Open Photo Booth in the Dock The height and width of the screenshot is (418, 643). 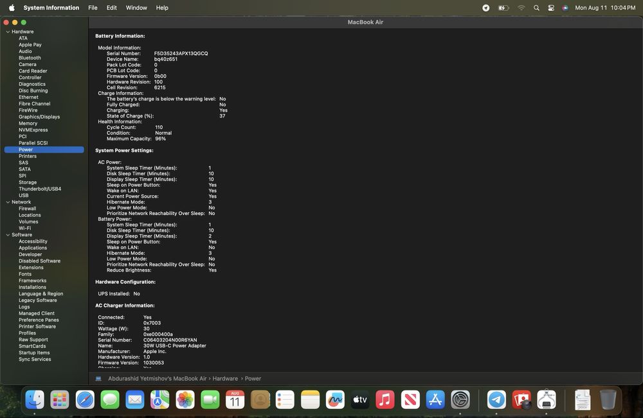coord(521,399)
